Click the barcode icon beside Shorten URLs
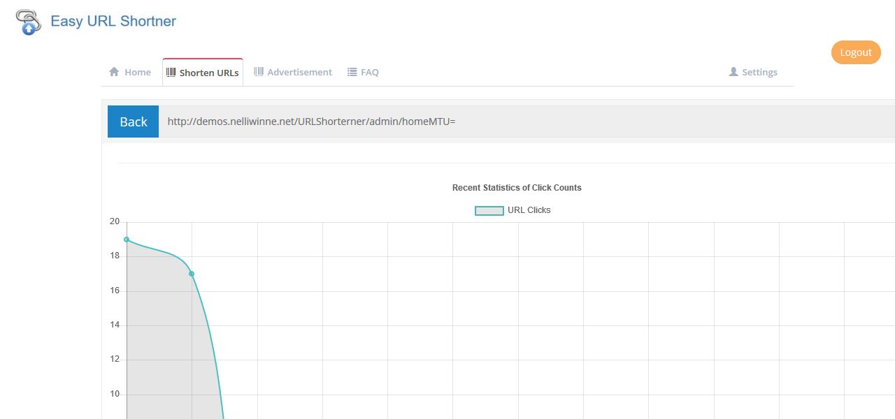Screen dimensions: 895x419 (171, 72)
